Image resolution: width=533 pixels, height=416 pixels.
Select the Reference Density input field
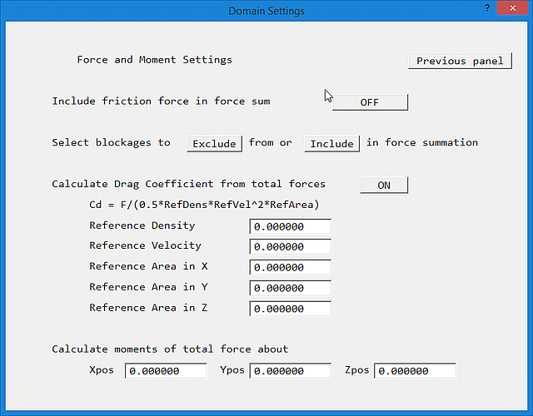(x=290, y=227)
